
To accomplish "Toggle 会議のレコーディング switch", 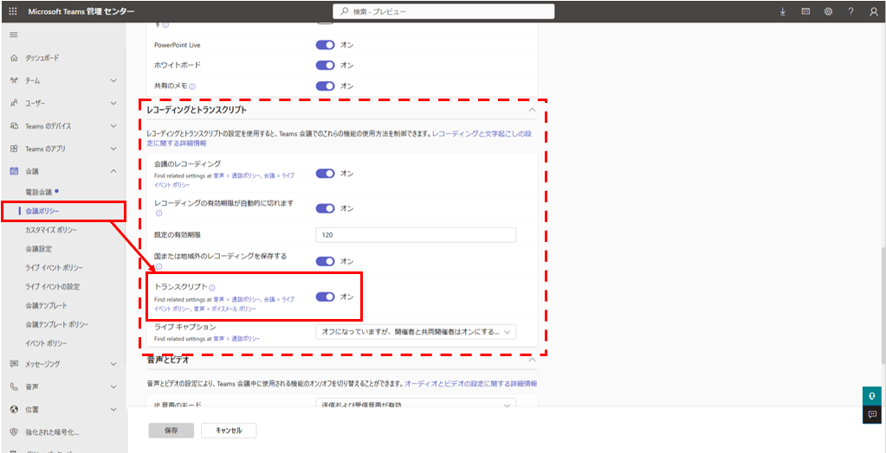I will pos(326,173).
